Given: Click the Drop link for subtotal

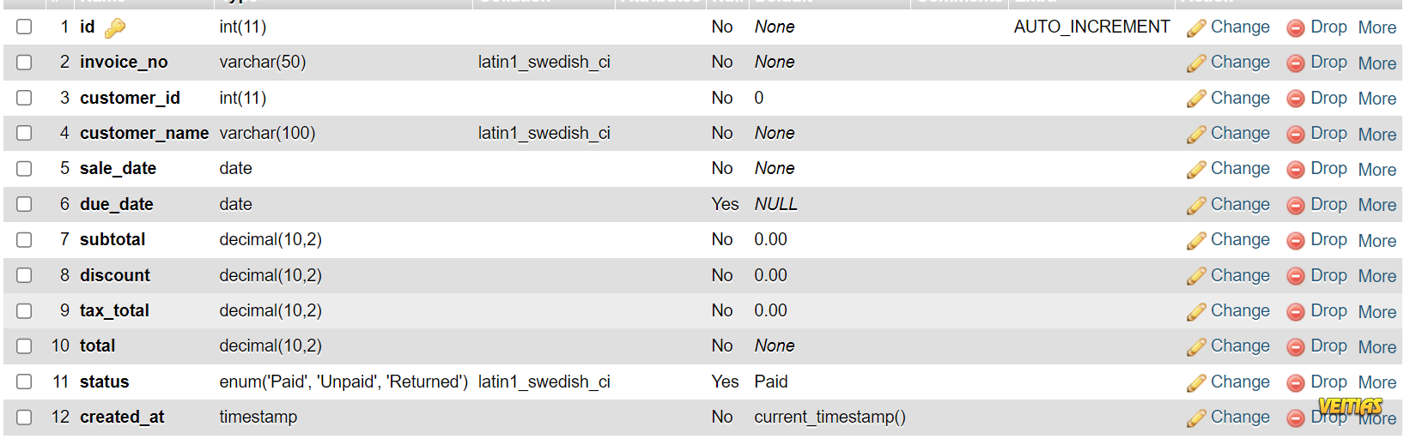Looking at the screenshot, I should [1328, 239].
